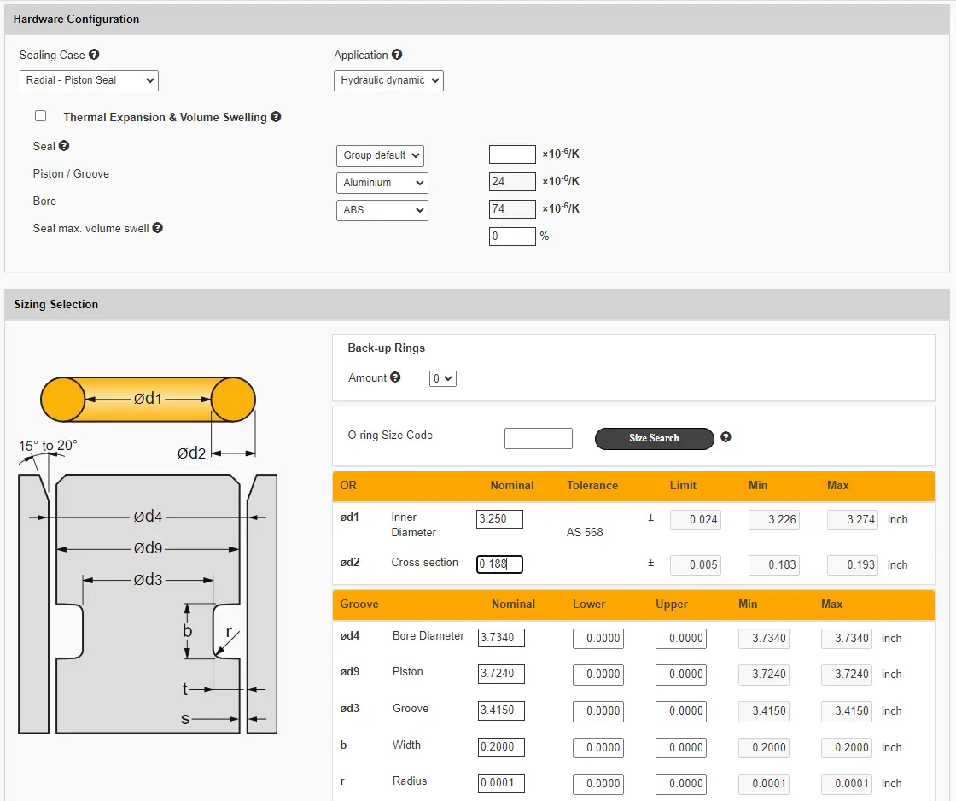Viewport: 956px width, 801px height.
Task: Open the Back-up Rings Amount dropdown
Action: (442, 377)
